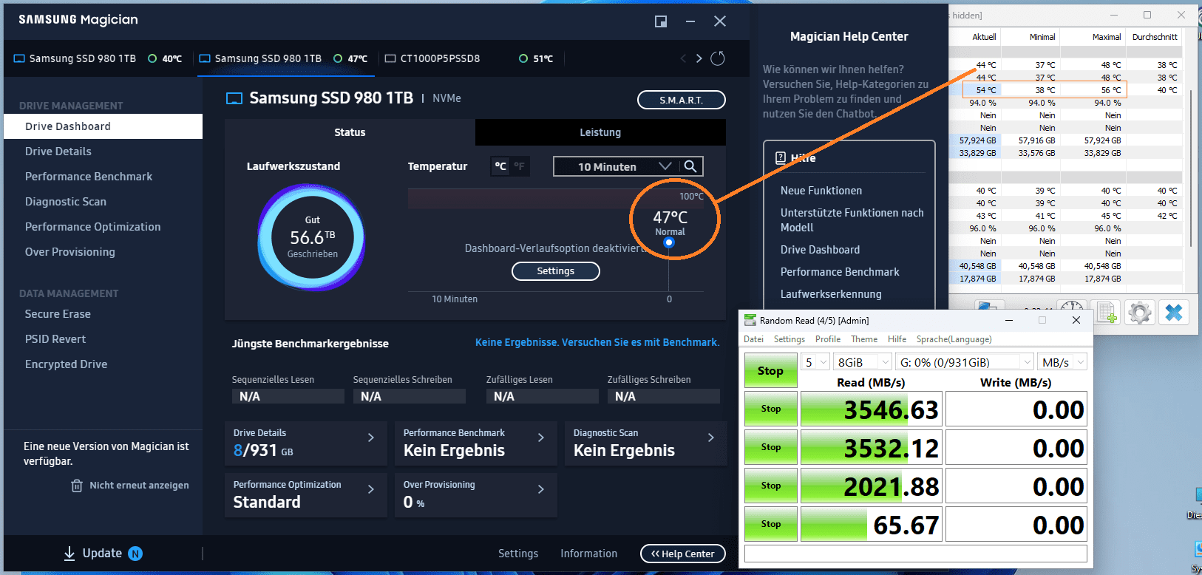1202x575 pixels.
Task: Open the MB/s unit dropdown in CrystalDiskMark
Action: 1062,362
